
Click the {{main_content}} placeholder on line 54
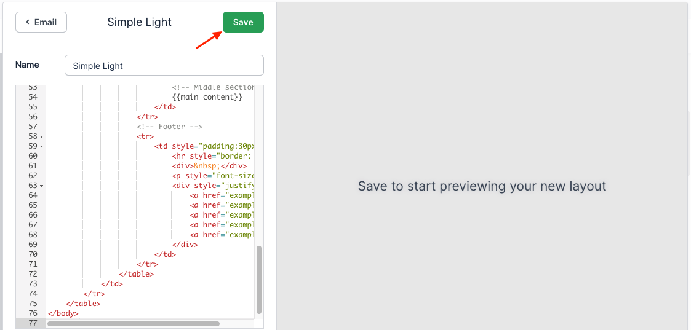tap(207, 97)
